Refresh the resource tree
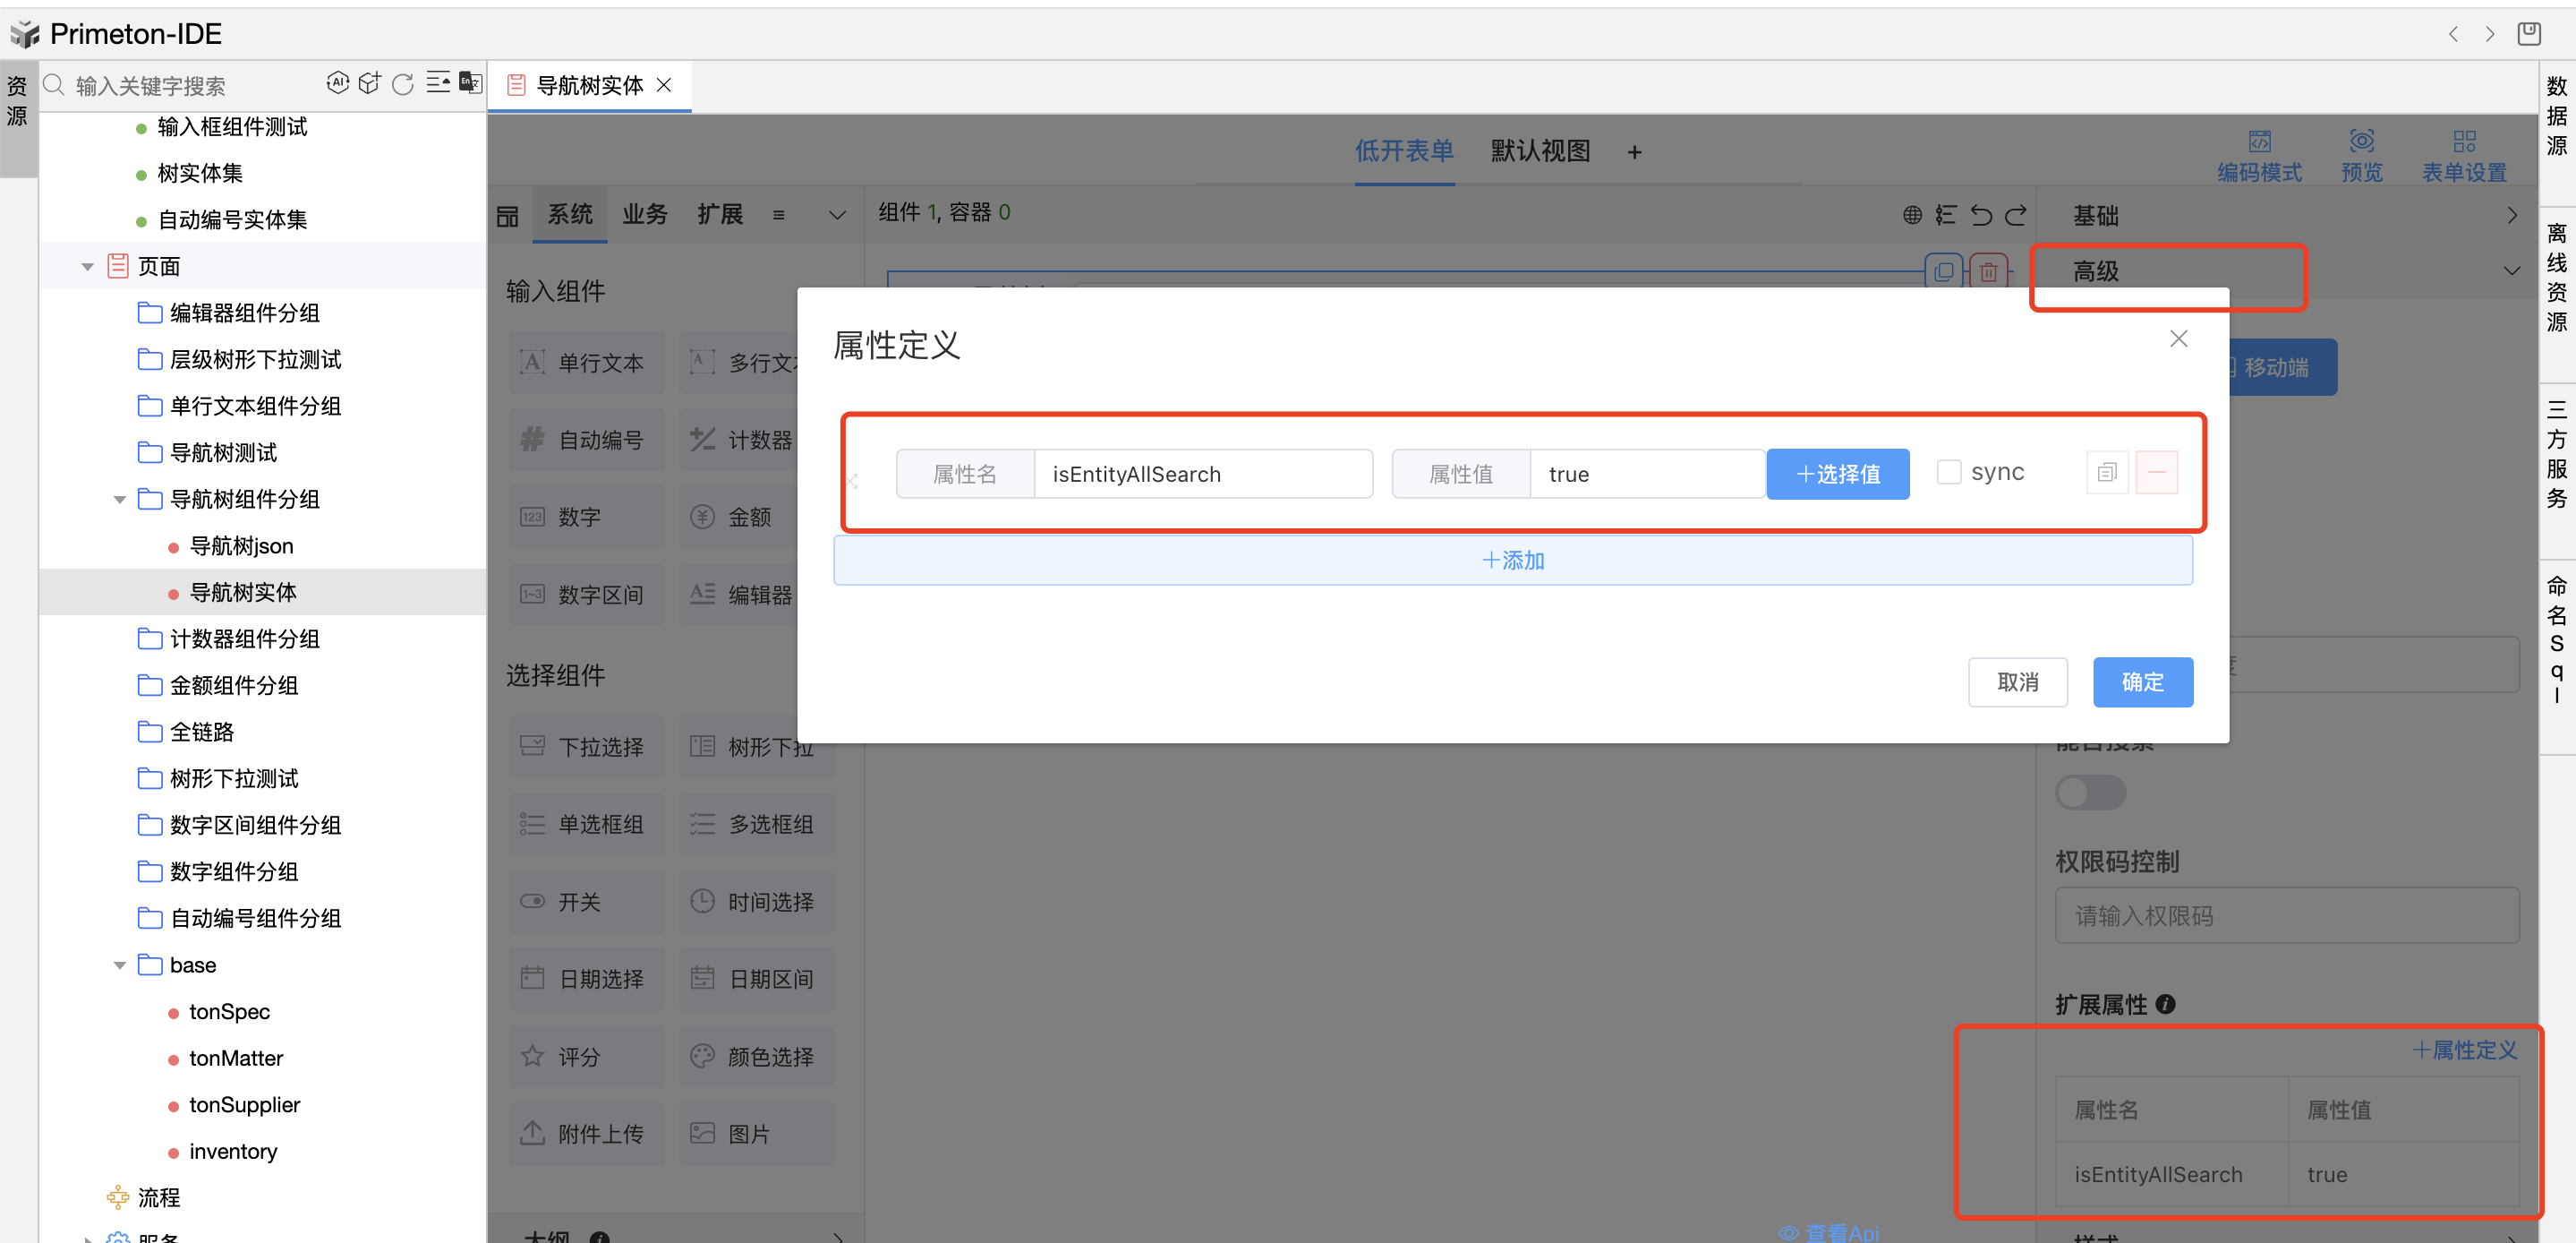Viewport: 2576px width, 1243px height. tap(403, 84)
